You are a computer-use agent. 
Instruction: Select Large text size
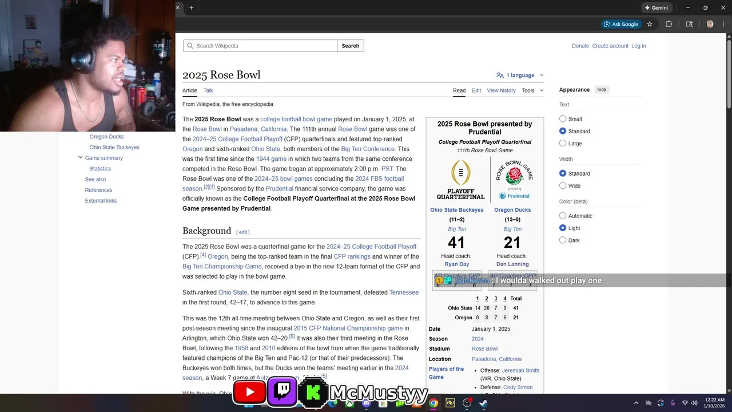(x=563, y=143)
